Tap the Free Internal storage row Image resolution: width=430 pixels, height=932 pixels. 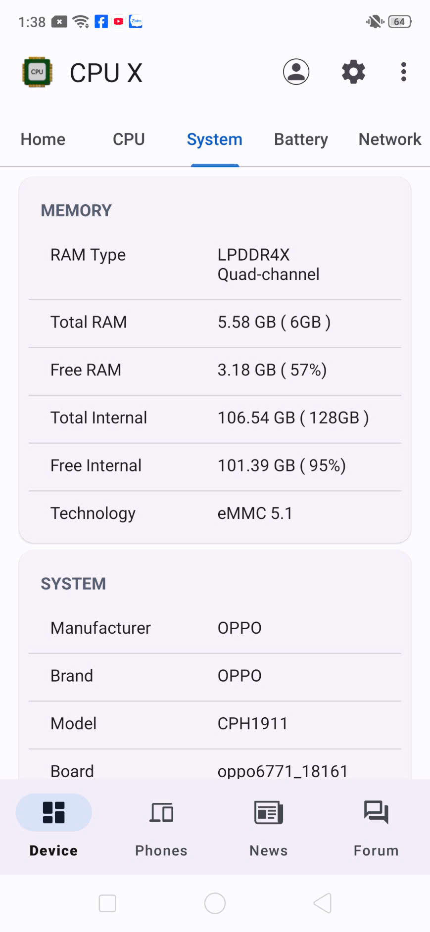tap(215, 466)
